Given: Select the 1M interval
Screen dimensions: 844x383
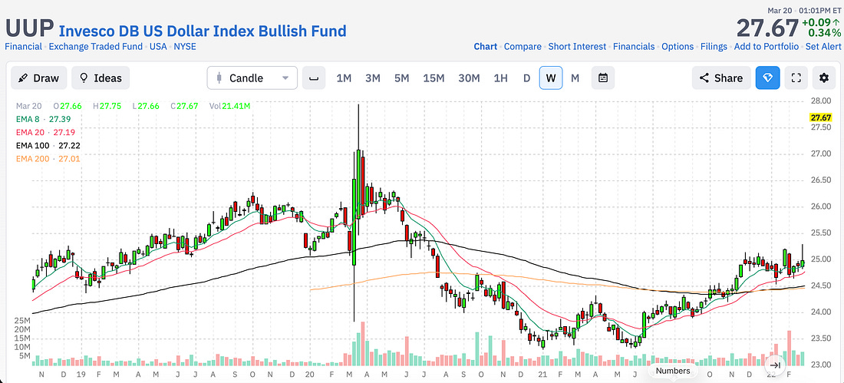Looking at the screenshot, I should point(344,78).
